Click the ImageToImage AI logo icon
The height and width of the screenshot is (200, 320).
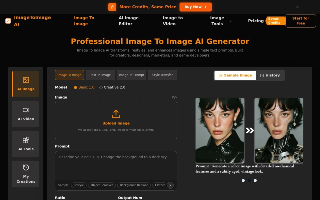8,21
